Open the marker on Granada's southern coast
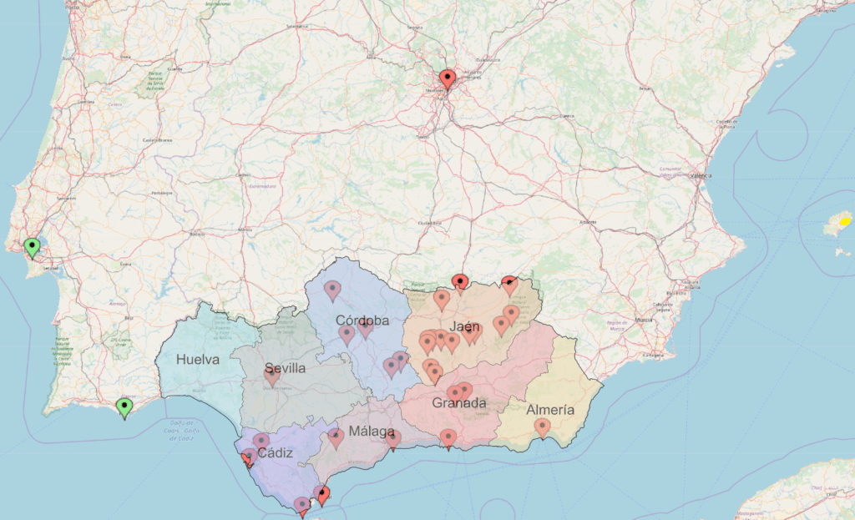 click(x=448, y=437)
